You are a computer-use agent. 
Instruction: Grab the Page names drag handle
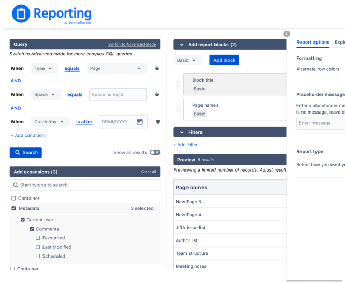pyautogui.click(x=178, y=109)
